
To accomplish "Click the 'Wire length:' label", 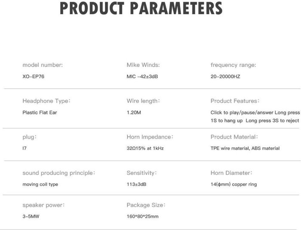I will [x=143, y=101].
